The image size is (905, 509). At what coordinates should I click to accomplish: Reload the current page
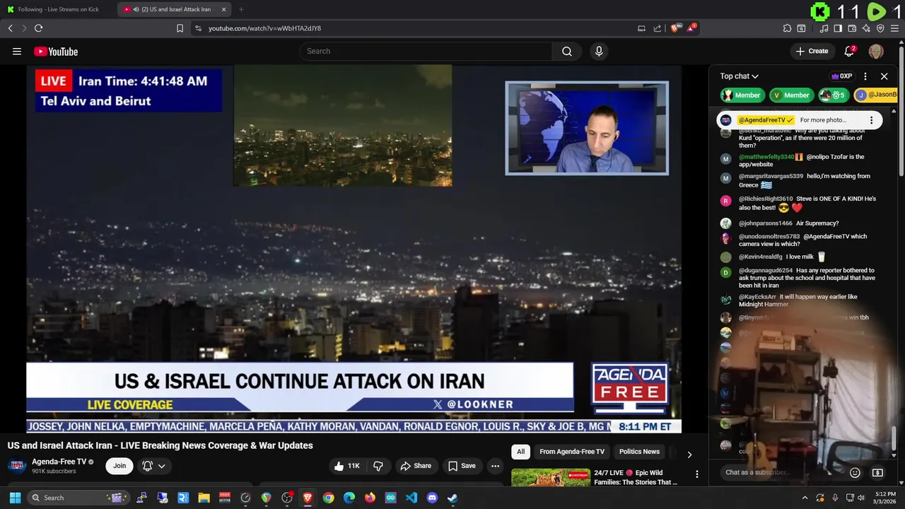(38, 28)
